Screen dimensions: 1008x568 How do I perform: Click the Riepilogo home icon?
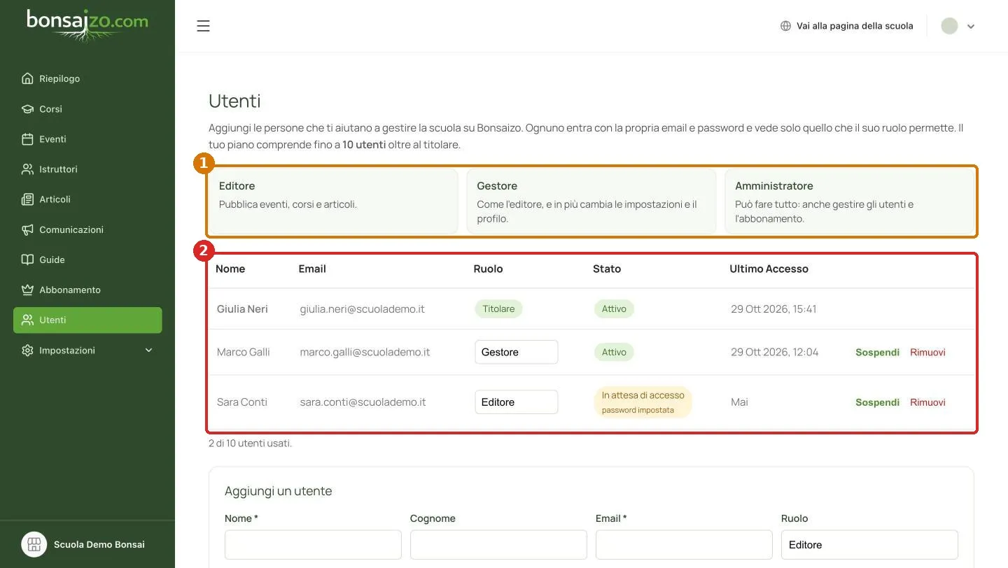click(27, 78)
